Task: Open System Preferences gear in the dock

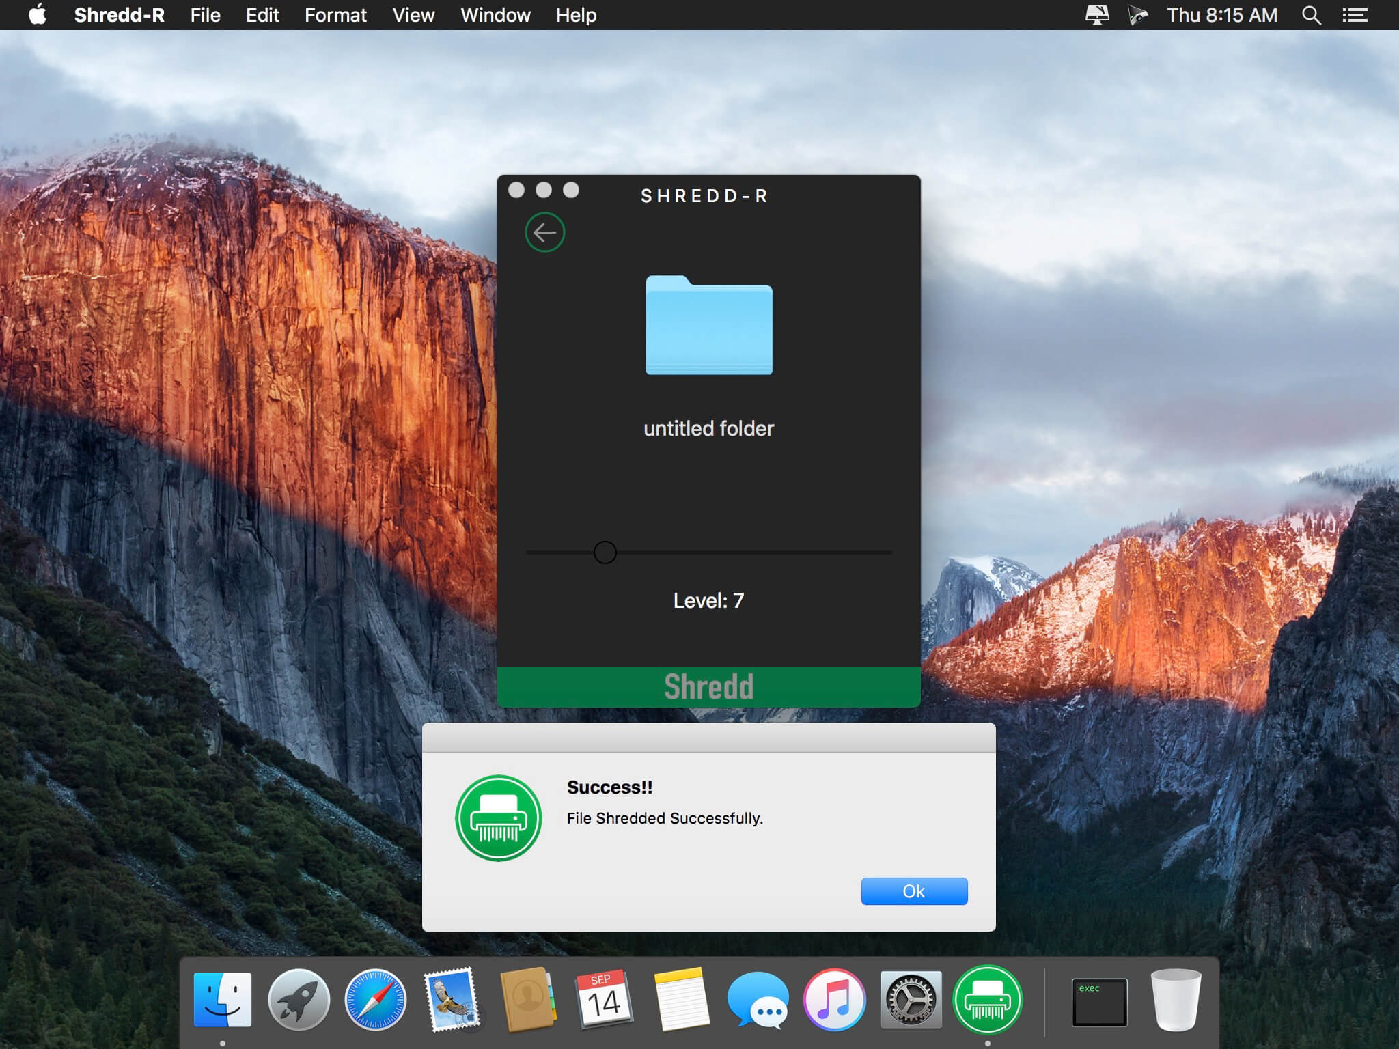Action: (911, 1000)
